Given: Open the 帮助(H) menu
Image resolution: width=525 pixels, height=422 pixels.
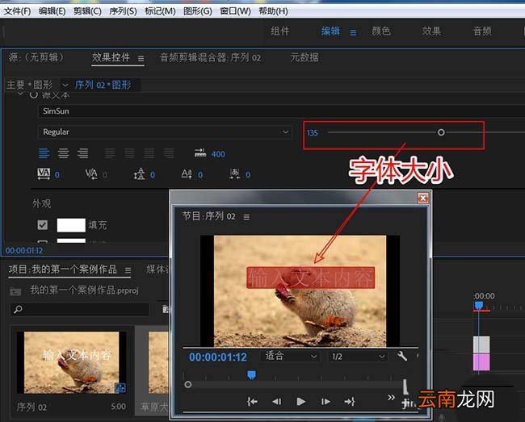Looking at the screenshot, I should (273, 11).
